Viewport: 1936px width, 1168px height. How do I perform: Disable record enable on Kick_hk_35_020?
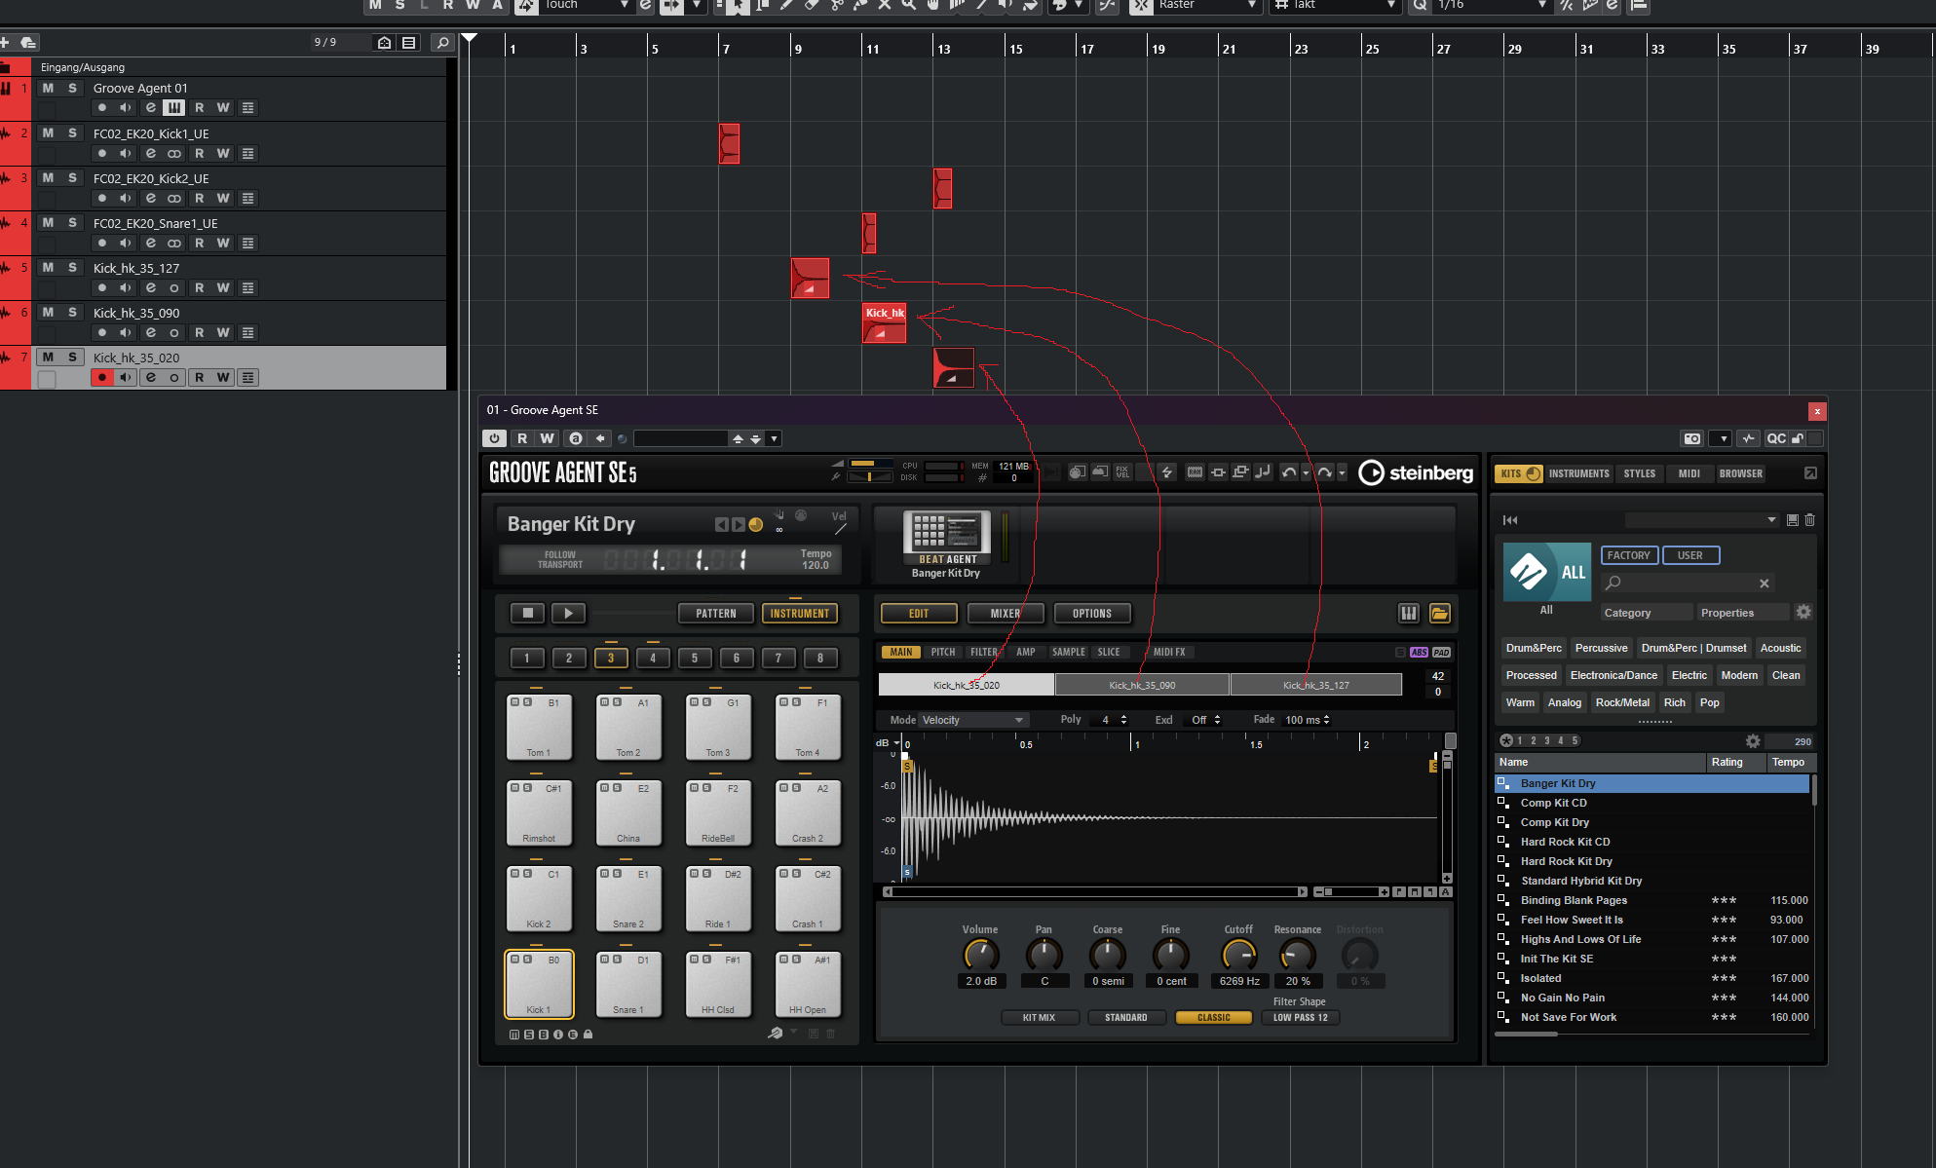click(102, 378)
